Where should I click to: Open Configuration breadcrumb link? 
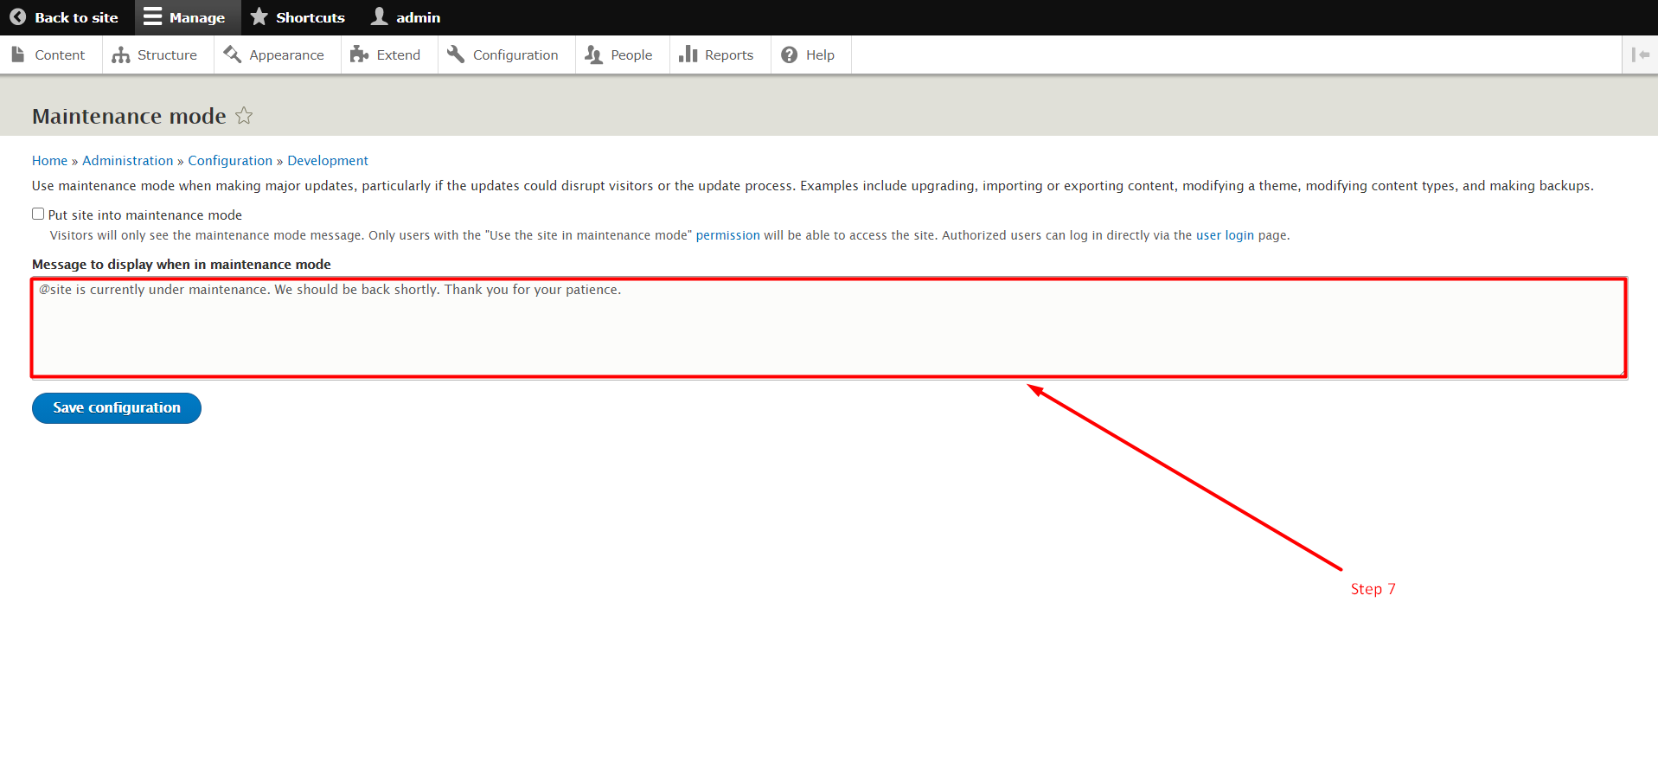click(230, 161)
